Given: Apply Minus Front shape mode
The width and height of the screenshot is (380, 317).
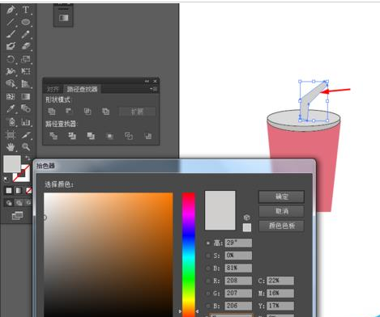Looking at the screenshot, I should coord(69,111).
